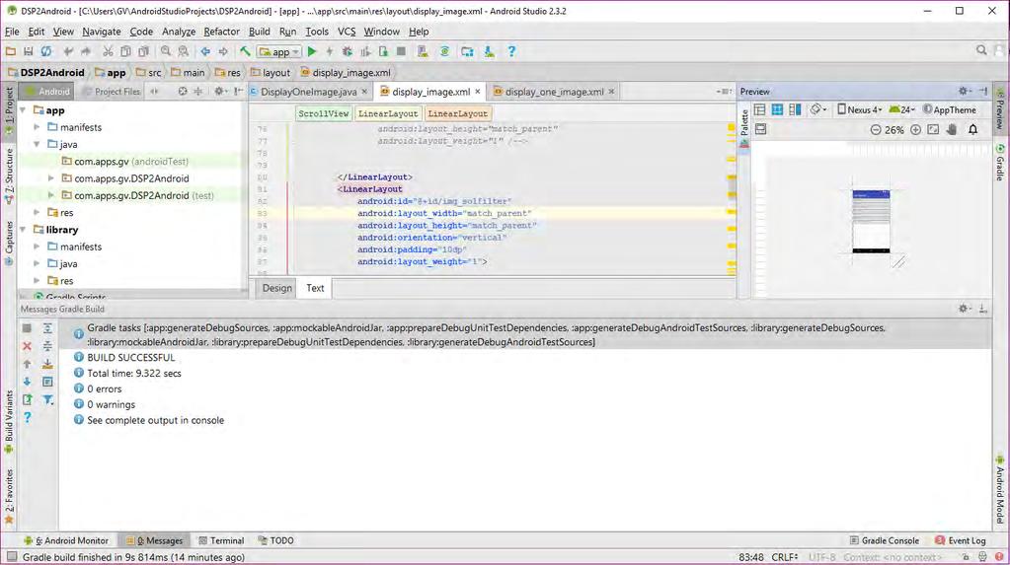Click the ScrollView breadcrumb tag

click(x=324, y=113)
